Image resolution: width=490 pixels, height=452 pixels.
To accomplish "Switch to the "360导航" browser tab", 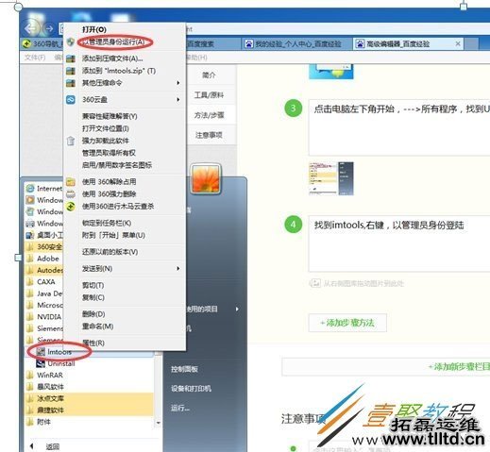I will click(42, 43).
